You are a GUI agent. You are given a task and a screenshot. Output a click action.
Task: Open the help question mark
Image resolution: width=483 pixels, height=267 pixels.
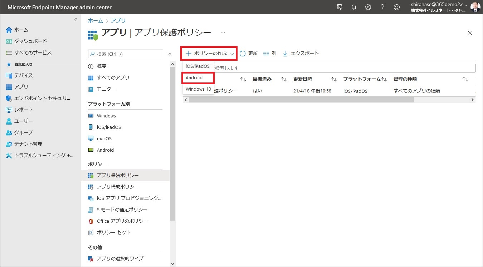pyautogui.click(x=382, y=7)
